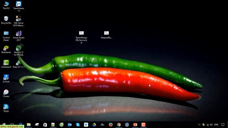Select the Control Panel desktop icon

[x=6, y=36]
